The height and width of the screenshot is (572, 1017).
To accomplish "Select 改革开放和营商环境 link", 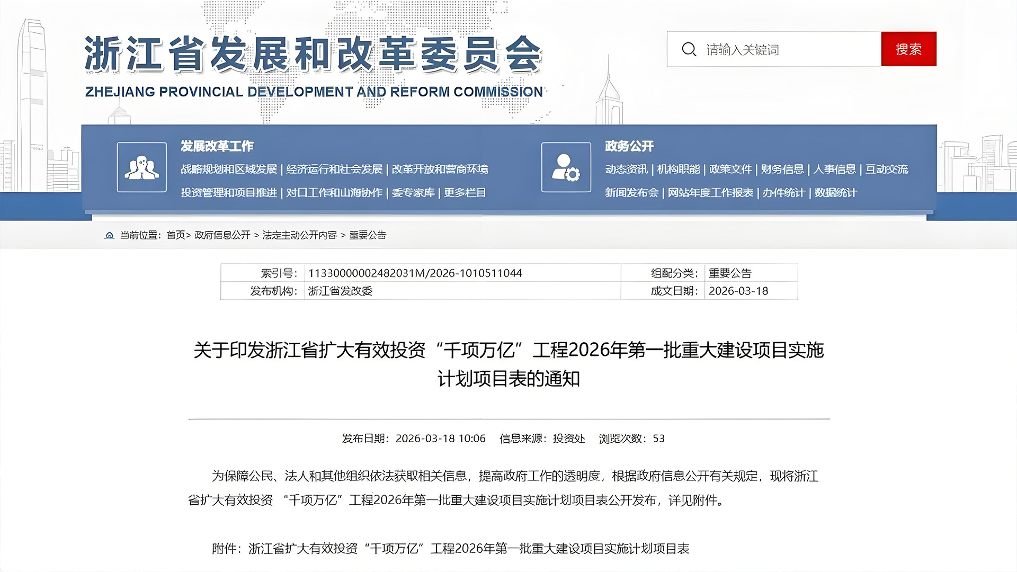I will pos(440,169).
